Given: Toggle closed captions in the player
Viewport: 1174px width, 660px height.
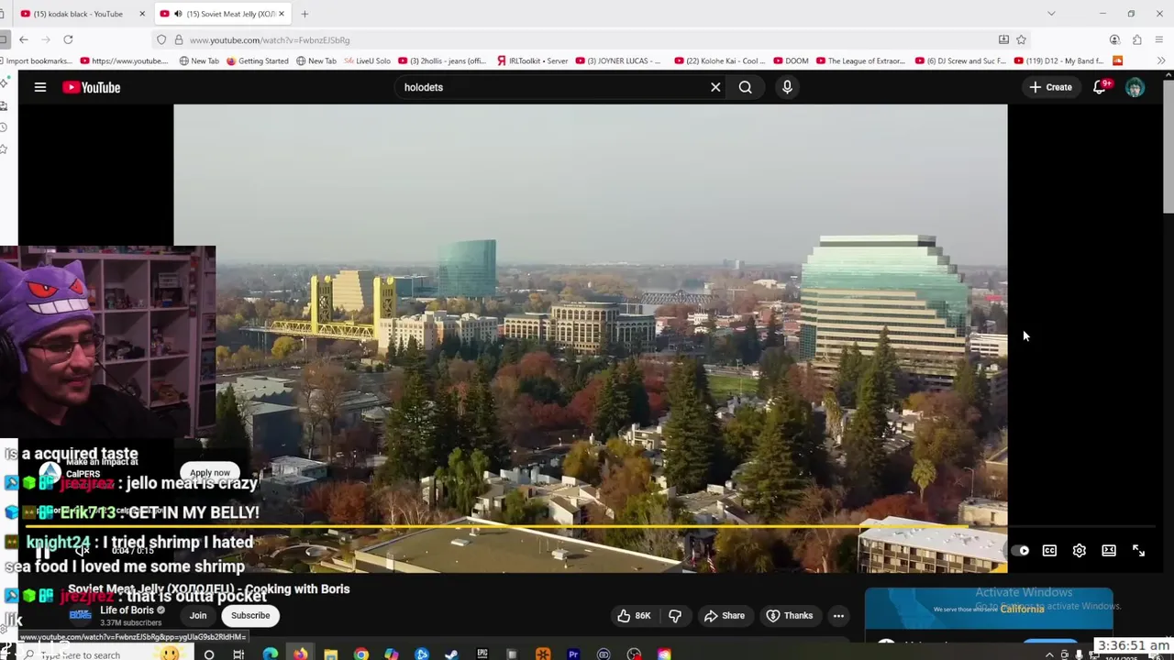Looking at the screenshot, I should (1049, 551).
